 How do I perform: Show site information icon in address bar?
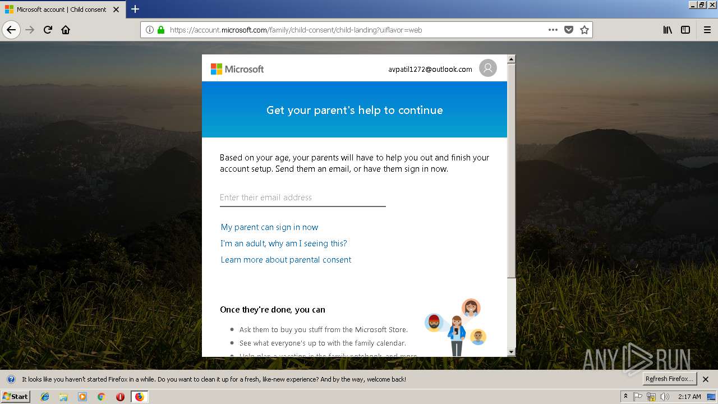[x=150, y=30]
